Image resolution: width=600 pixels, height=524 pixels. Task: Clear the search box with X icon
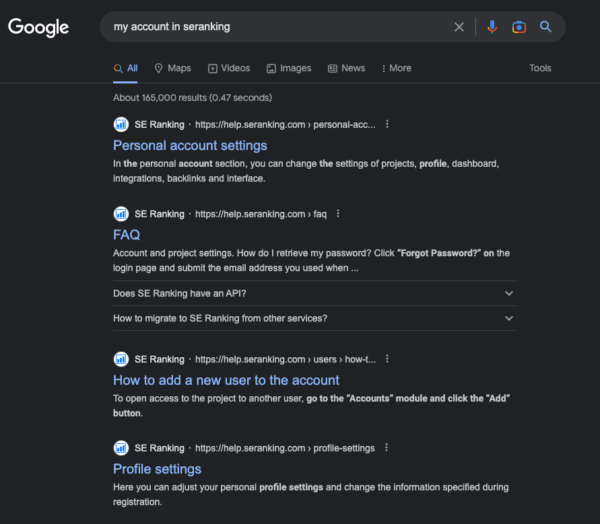pyautogui.click(x=459, y=27)
